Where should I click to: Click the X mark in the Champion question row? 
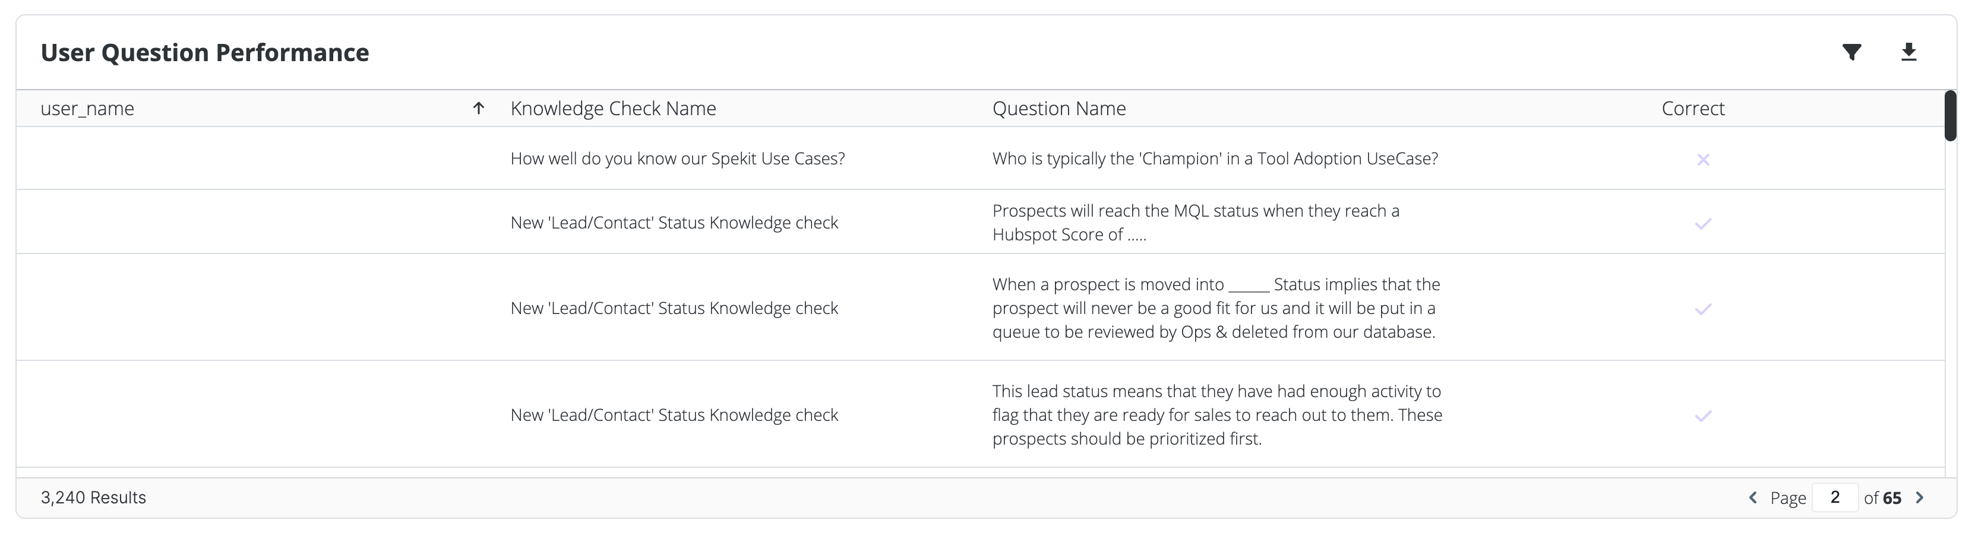click(x=1702, y=159)
